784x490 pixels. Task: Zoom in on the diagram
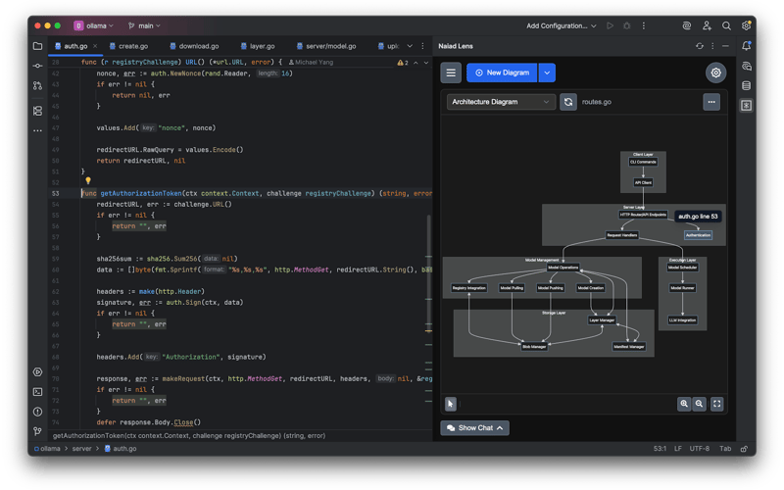pyautogui.click(x=683, y=403)
